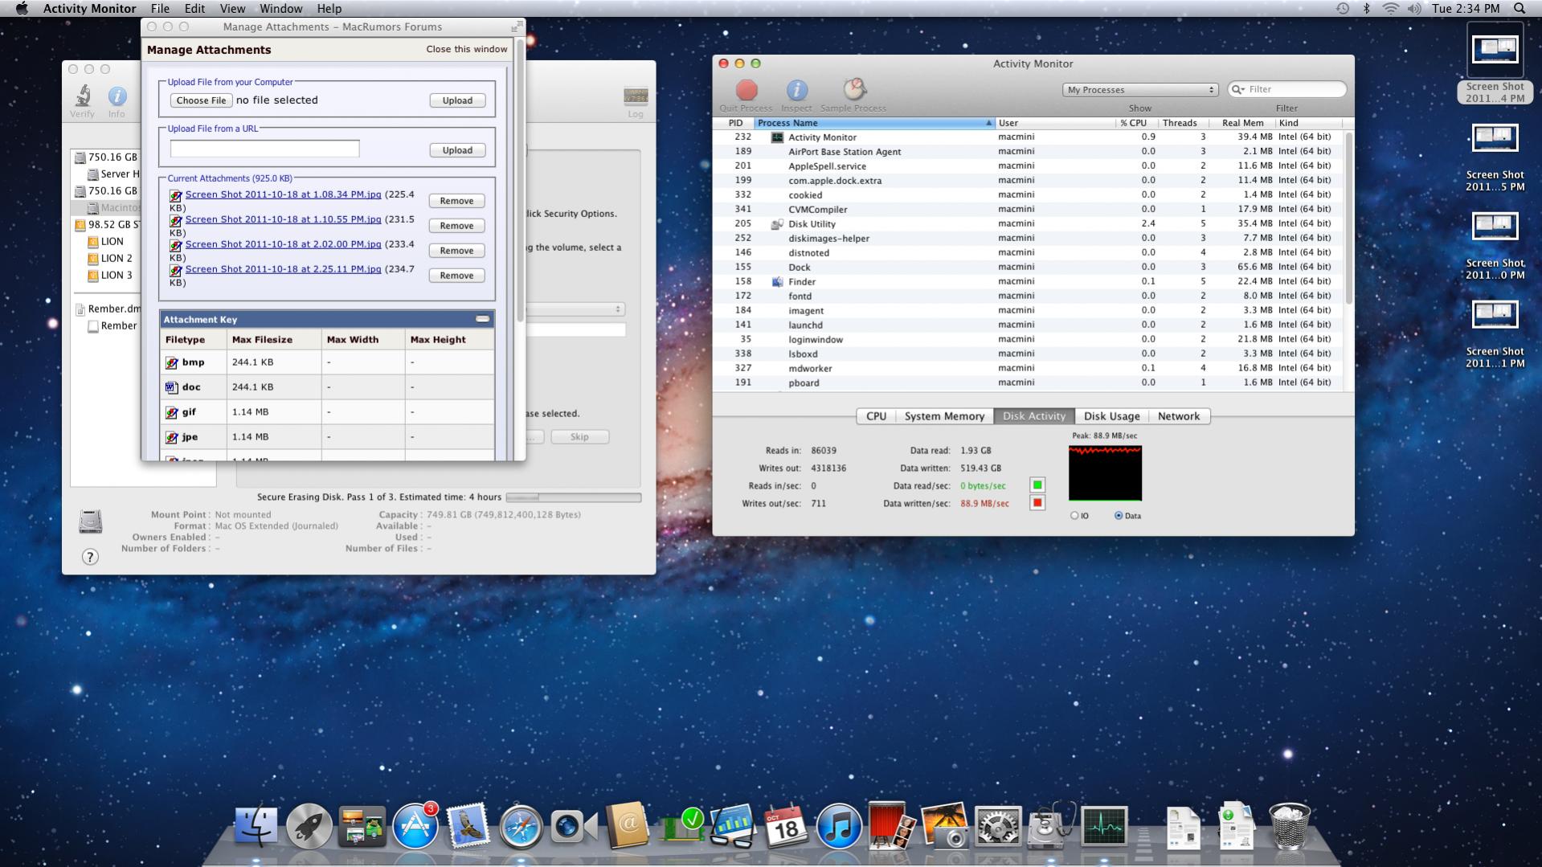The width and height of the screenshot is (1542, 867).
Task: Collapse the Attachment Key panel
Action: (482, 319)
